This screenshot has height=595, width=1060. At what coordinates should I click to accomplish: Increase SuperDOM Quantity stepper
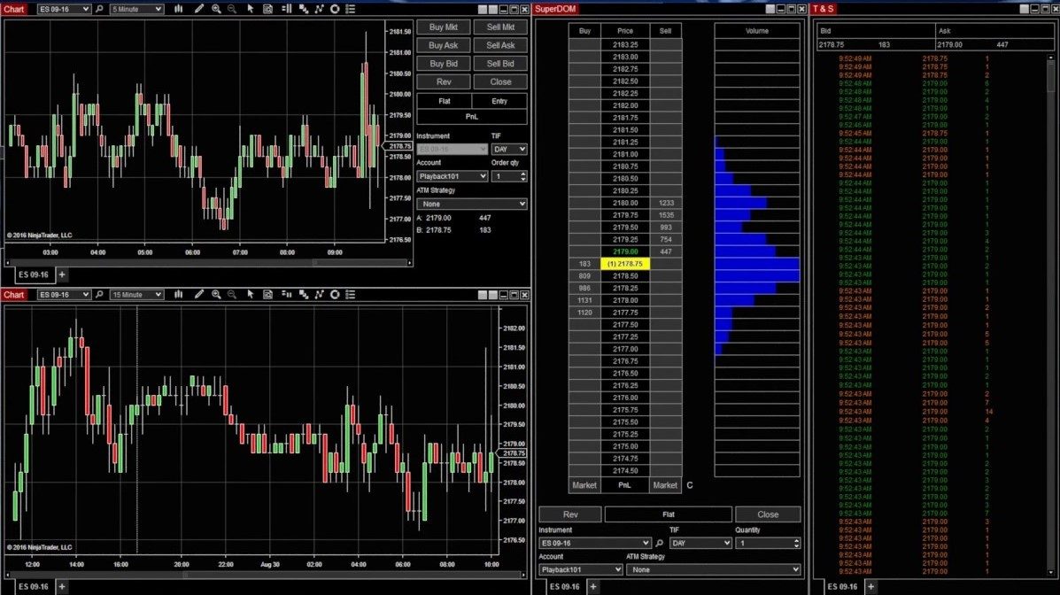coord(796,540)
